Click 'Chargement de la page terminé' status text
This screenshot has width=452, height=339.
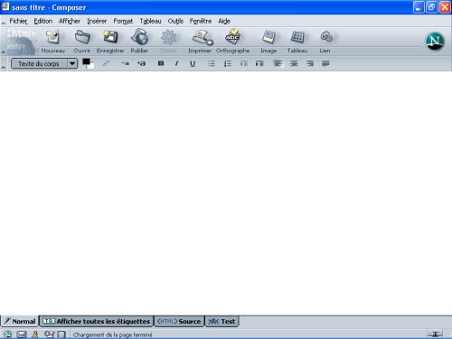click(112, 334)
